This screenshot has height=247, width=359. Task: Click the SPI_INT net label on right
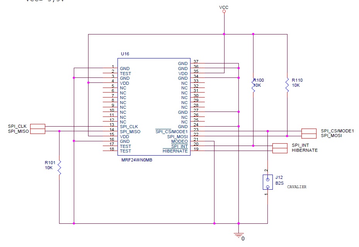(300, 146)
